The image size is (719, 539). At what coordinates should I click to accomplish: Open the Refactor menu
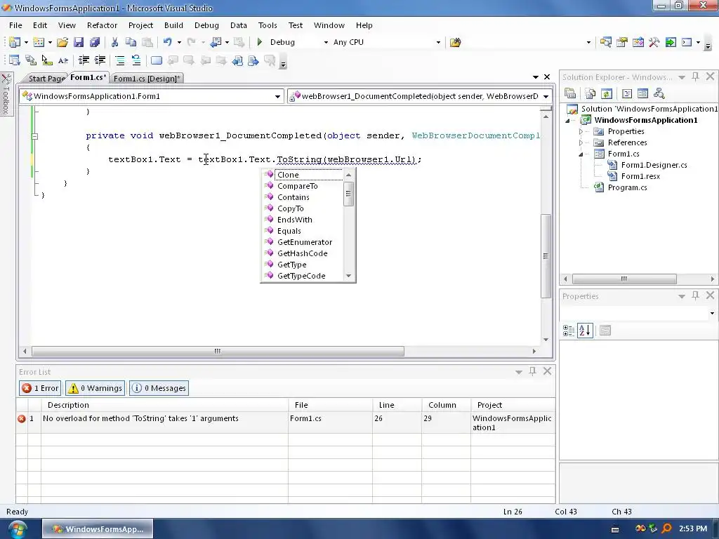(x=102, y=25)
